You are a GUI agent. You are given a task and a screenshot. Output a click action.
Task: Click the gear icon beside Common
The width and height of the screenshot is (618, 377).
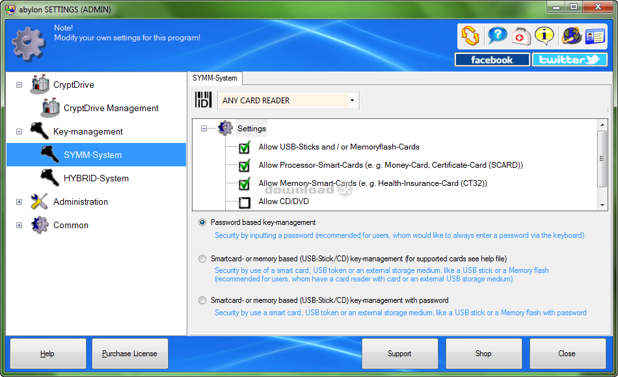40,225
